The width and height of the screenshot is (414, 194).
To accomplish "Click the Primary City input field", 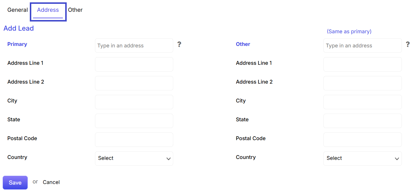I will click(x=134, y=102).
